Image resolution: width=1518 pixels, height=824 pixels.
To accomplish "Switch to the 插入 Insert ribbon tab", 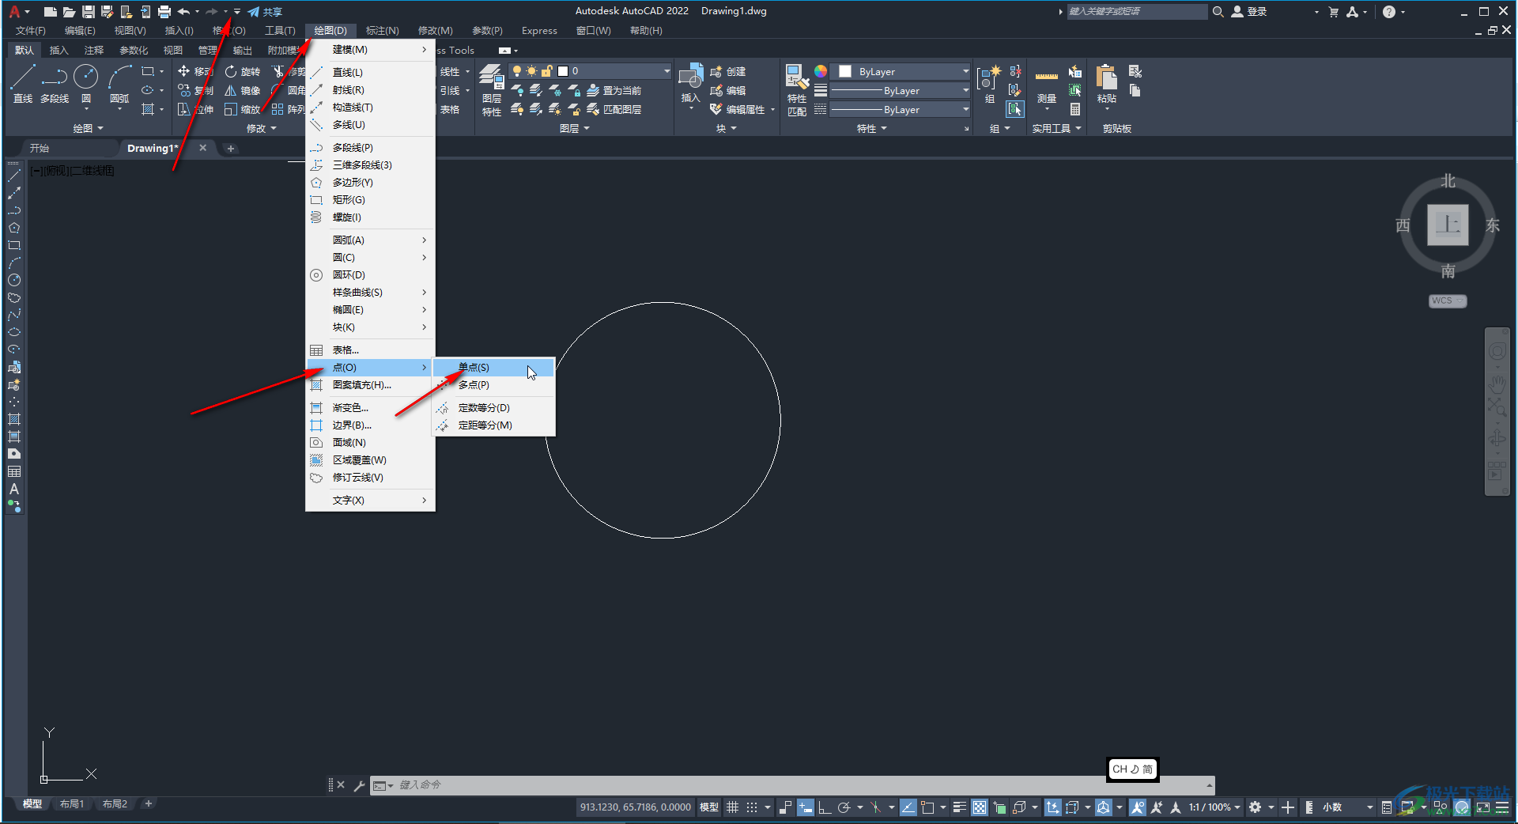I will tap(59, 50).
